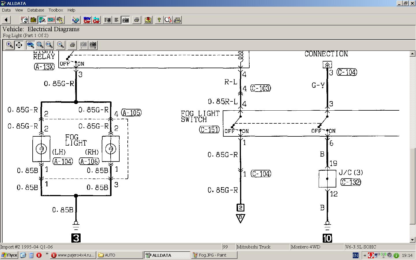Open the Note pushpin tool
This screenshot has width=416, height=260.
coord(148,20)
